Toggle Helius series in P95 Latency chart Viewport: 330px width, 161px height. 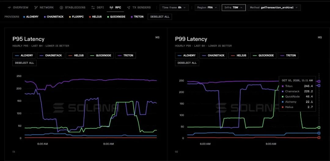pyautogui.click(x=76, y=56)
